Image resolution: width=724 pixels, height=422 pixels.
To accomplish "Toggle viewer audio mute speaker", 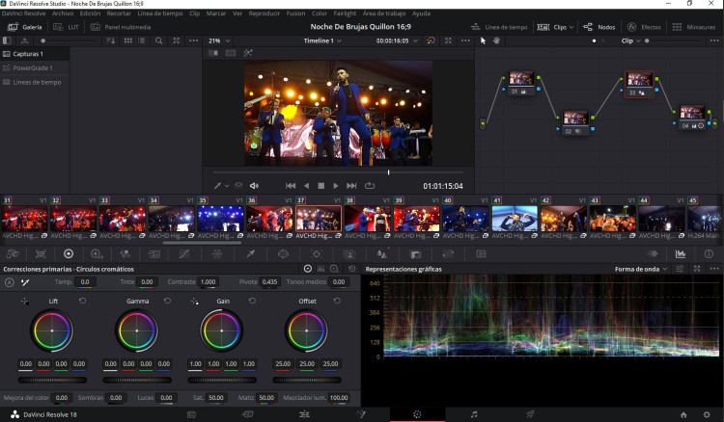I will coord(254,186).
